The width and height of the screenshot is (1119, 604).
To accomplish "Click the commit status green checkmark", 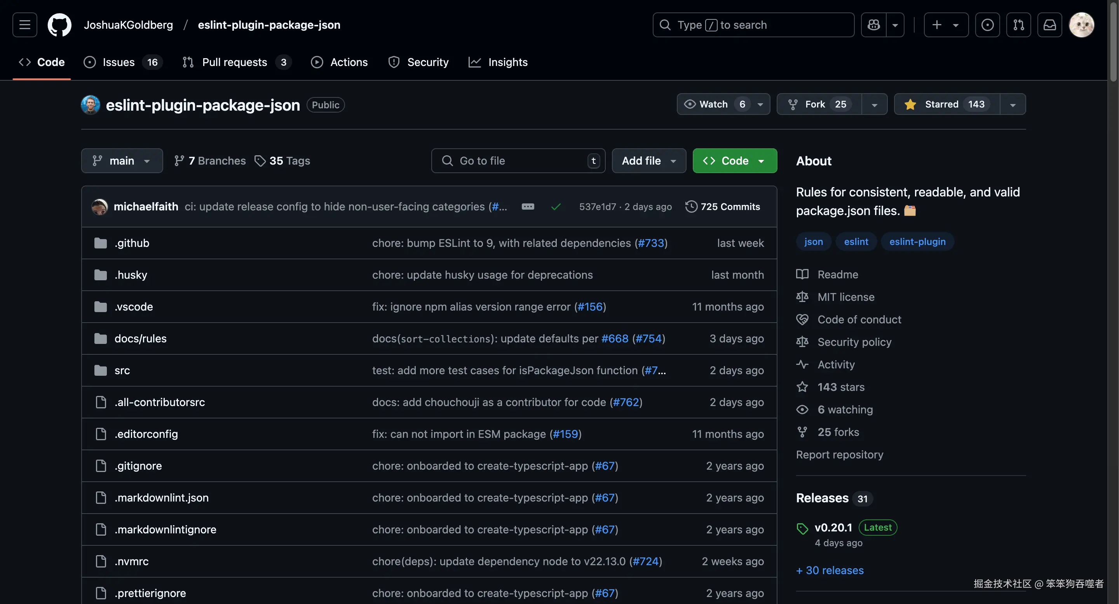I will click(x=556, y=207).
